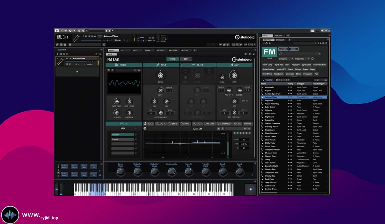Click the MediaBay search field
Viewport: 385px width, 224px height.
[x=298, y=54]
